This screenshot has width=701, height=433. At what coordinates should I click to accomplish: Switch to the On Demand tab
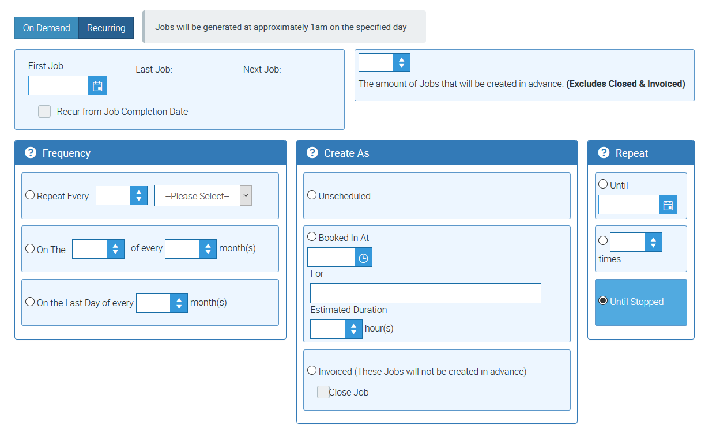pyautogui.click(x=46, y=28)
